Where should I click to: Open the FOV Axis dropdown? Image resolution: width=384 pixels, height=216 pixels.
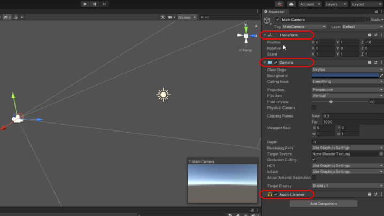(x=348, y=96)
